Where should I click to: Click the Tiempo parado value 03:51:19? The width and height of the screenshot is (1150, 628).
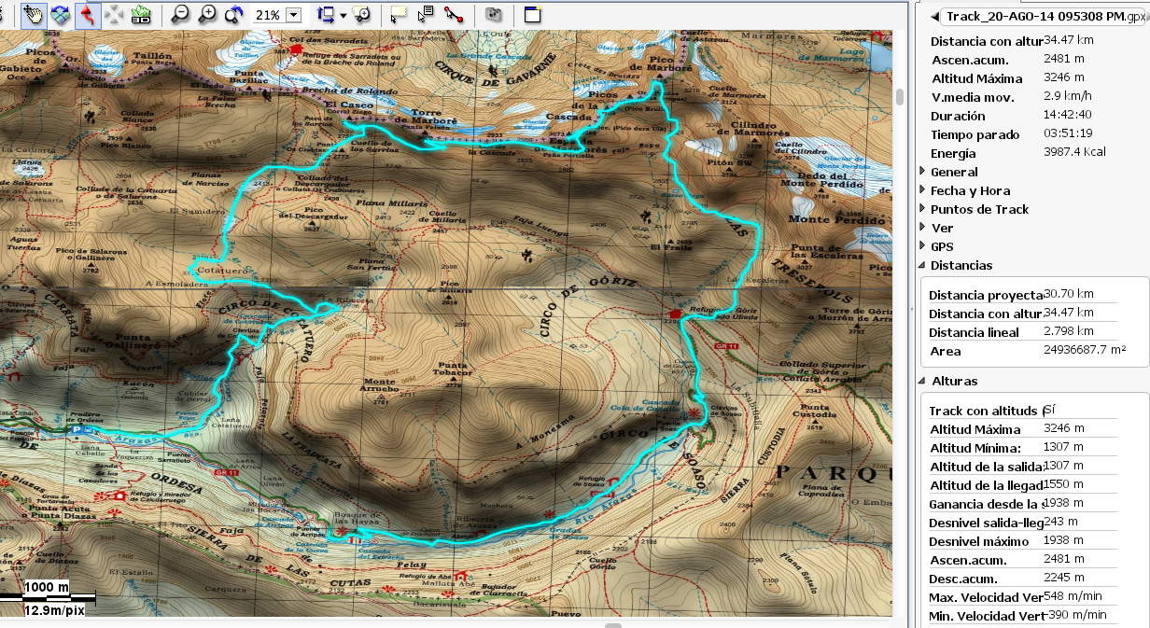1068,134
